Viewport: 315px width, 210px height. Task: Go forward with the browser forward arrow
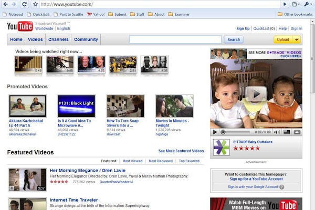(x=14, y=4)
